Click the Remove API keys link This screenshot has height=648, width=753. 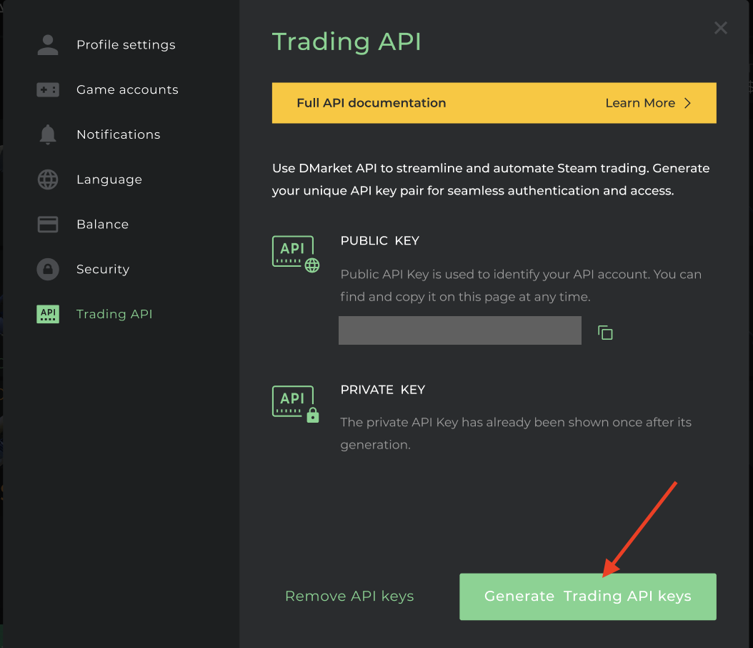point(349,596)
